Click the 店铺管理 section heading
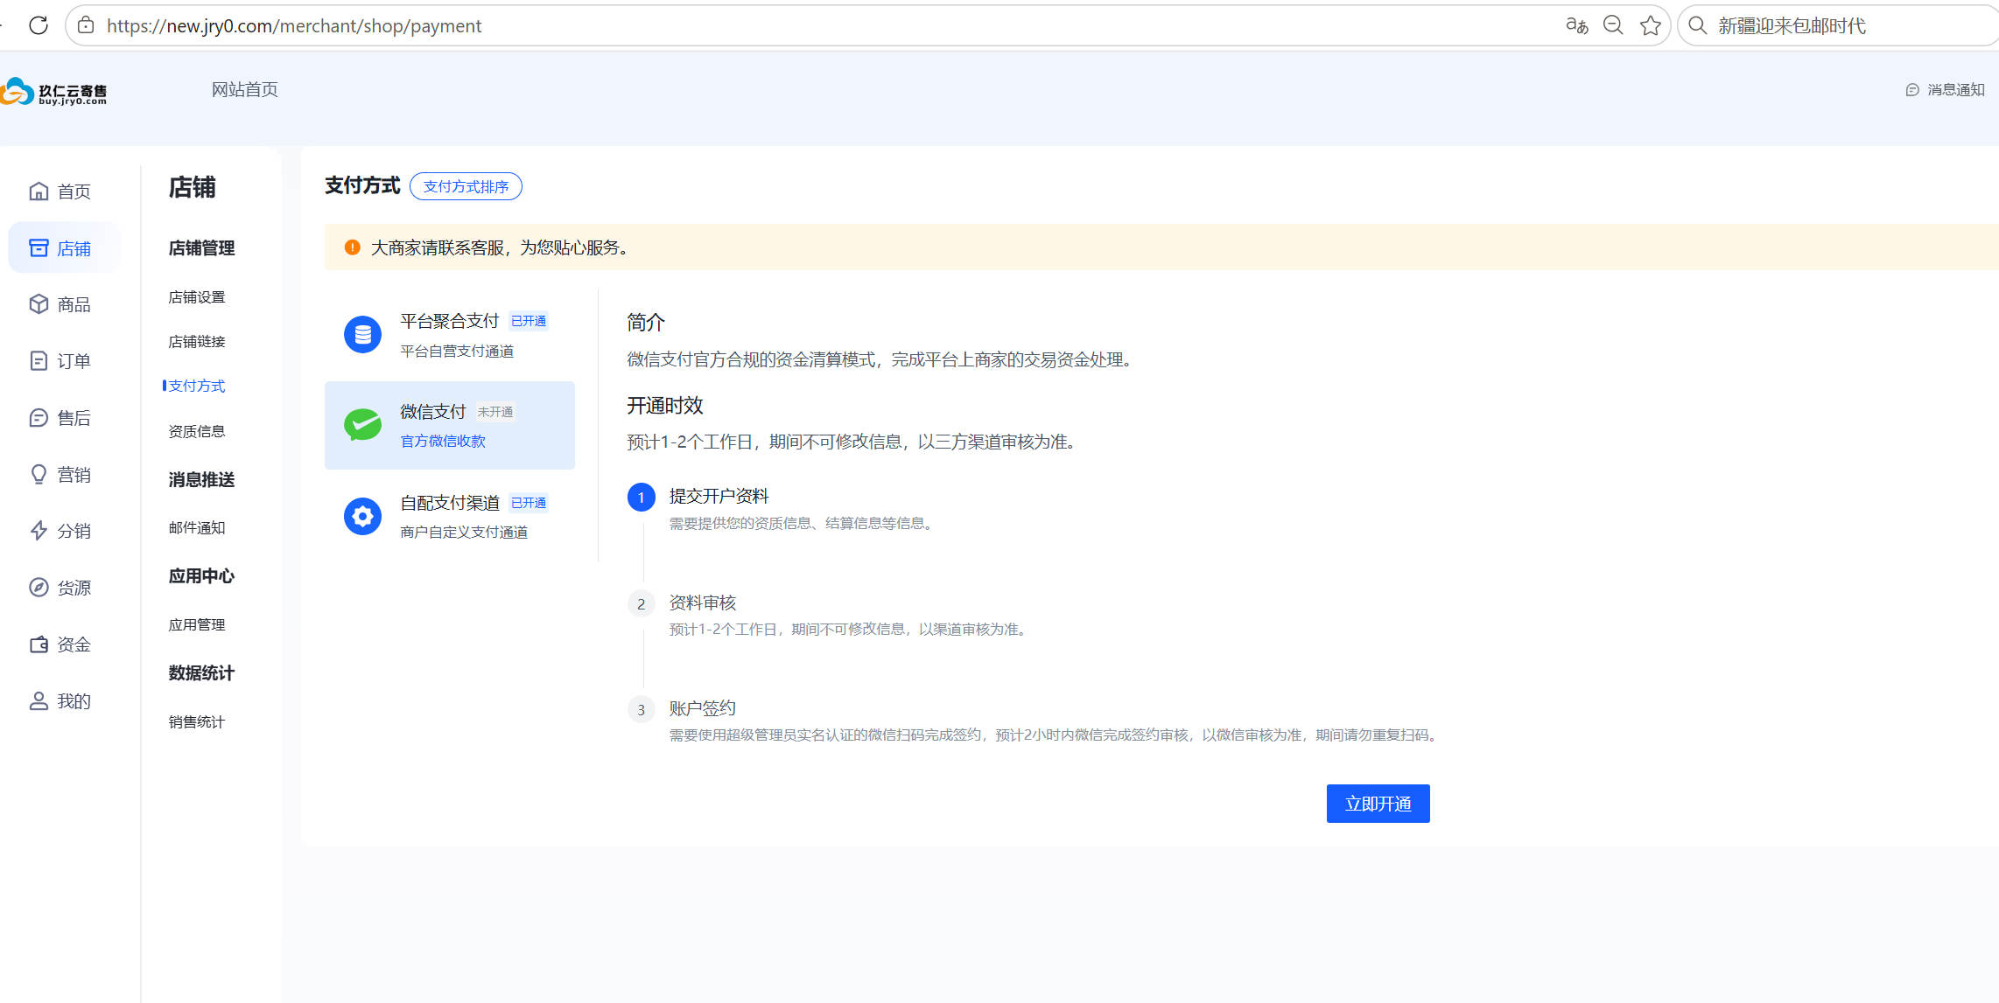The image size is (1999, 1003). click(x=201, y=248)
